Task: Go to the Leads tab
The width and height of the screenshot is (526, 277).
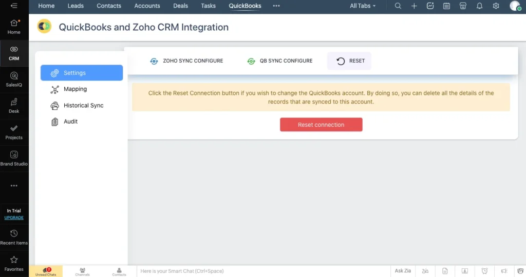Action: (76, 6)
